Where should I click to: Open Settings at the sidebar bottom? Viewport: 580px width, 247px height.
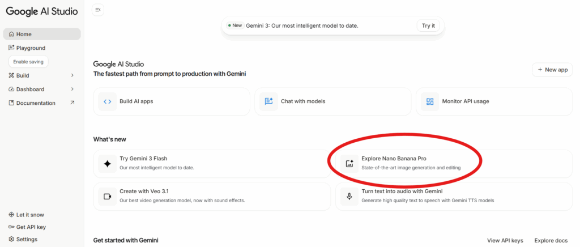[x=27, y=239]
